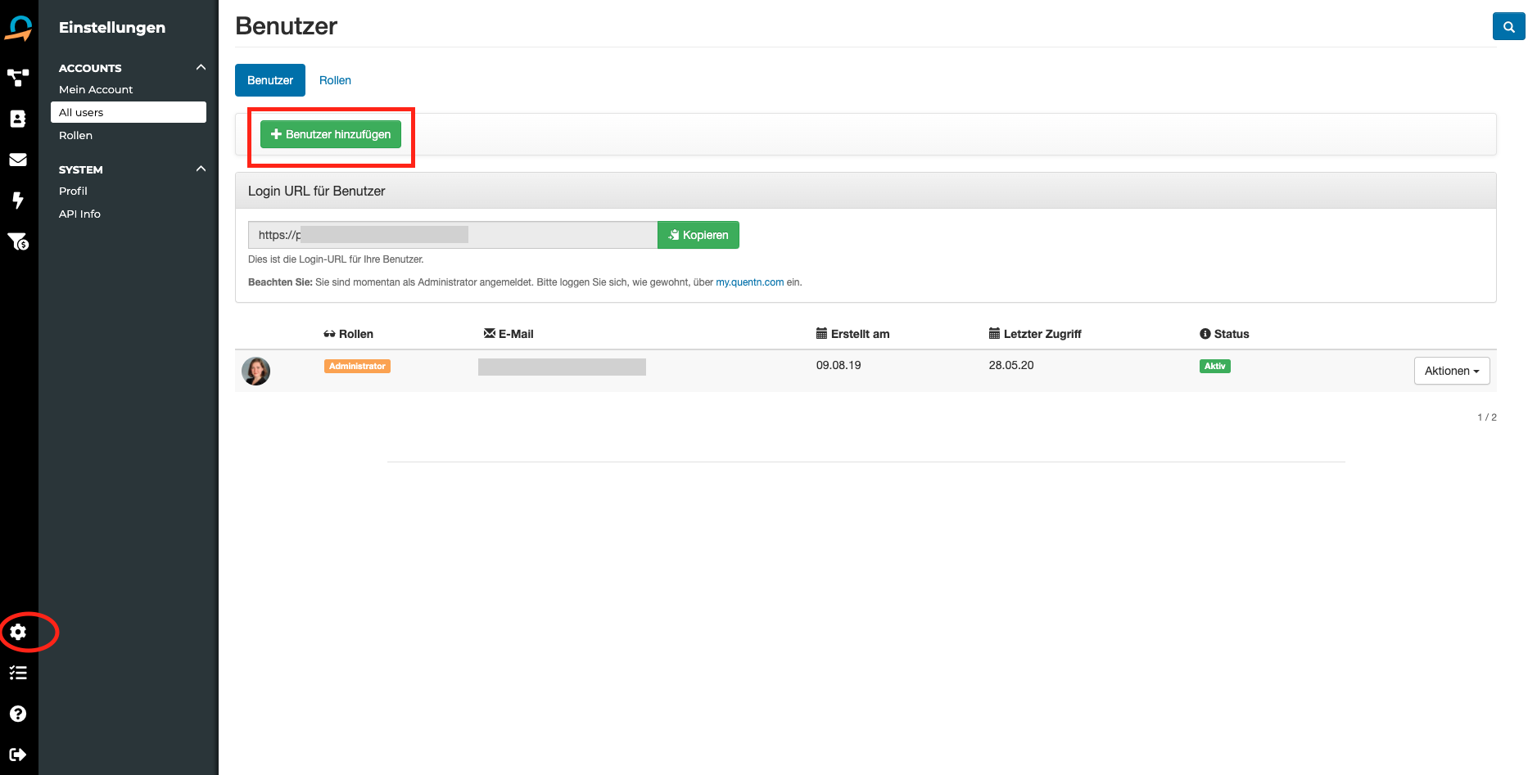The image size is (1537, 775).
Task: Open the checklist tasks icon
Action: pos(18,673)
